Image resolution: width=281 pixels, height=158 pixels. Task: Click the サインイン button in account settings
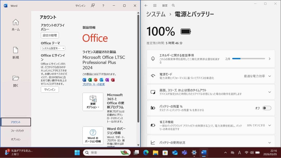click(x=49, y=90)
